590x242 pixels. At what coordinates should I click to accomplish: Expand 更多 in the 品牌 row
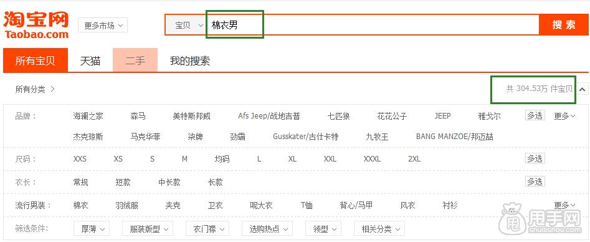tap(564, 116)
